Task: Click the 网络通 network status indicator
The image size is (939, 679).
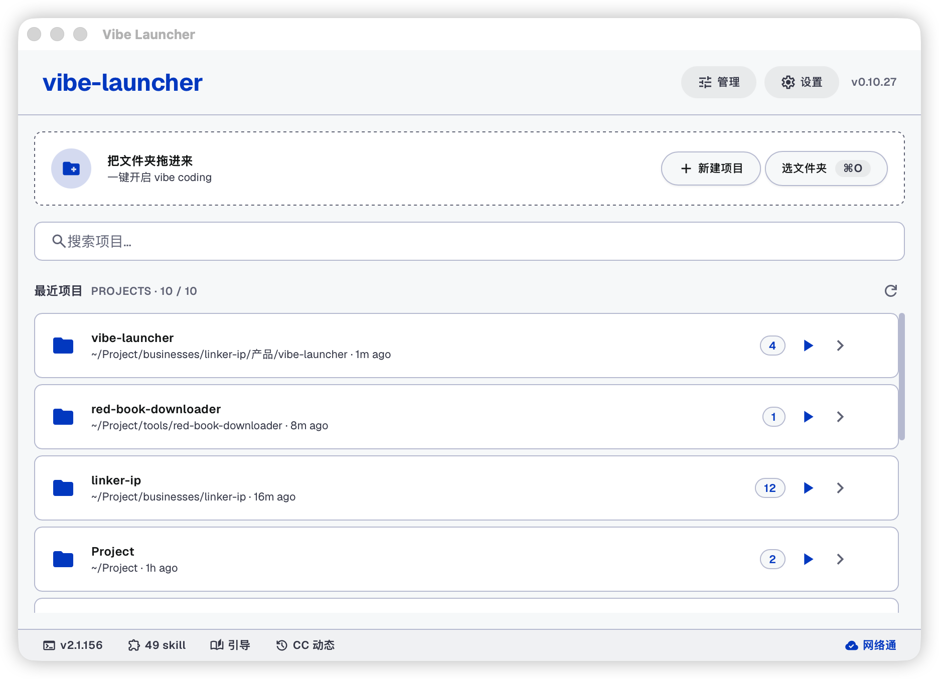Action: (871, 645)
